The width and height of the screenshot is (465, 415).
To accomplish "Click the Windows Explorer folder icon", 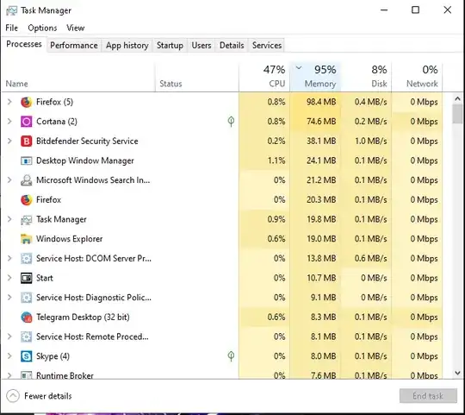I will tap(26, 239).
